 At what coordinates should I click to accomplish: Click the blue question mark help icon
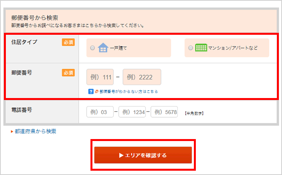[x=91, y=91]
